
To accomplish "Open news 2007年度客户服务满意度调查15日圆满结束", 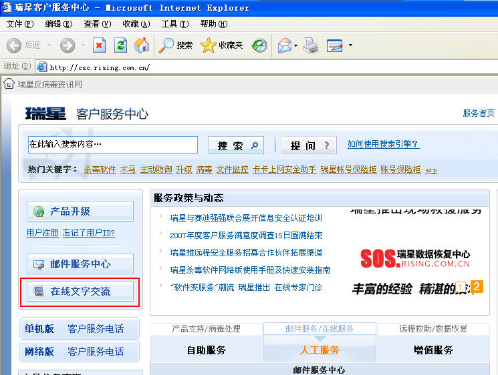I will click(246, 235).
